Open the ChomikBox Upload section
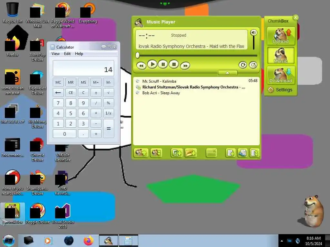The height and width of the screenshot is (247, 330). [x=281, y=36]
